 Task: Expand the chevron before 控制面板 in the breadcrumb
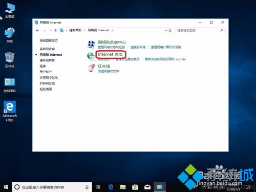66,30
